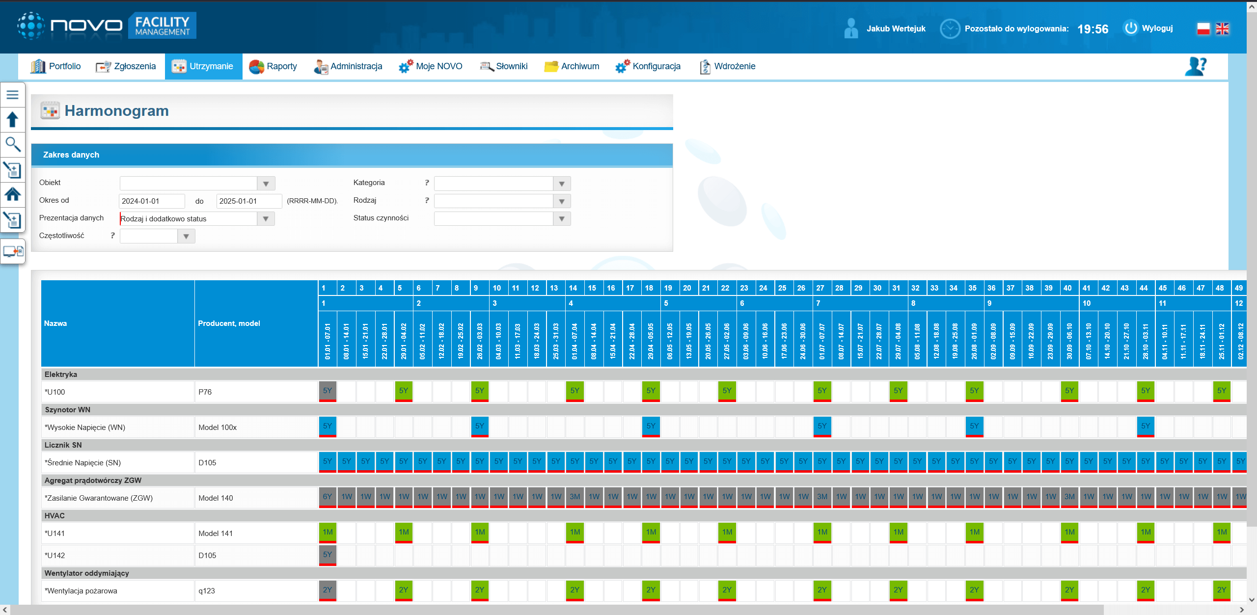Switch language with the Polish flag
This screenshot has height=615, width=1257.
(x=1203, y=29)
